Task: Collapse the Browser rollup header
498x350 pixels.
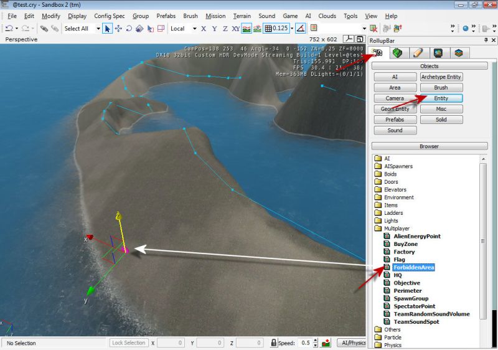Action: 430,146
